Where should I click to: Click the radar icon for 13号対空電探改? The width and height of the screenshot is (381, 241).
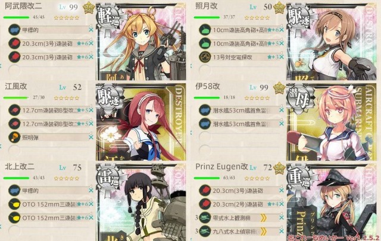coord(205,57)
